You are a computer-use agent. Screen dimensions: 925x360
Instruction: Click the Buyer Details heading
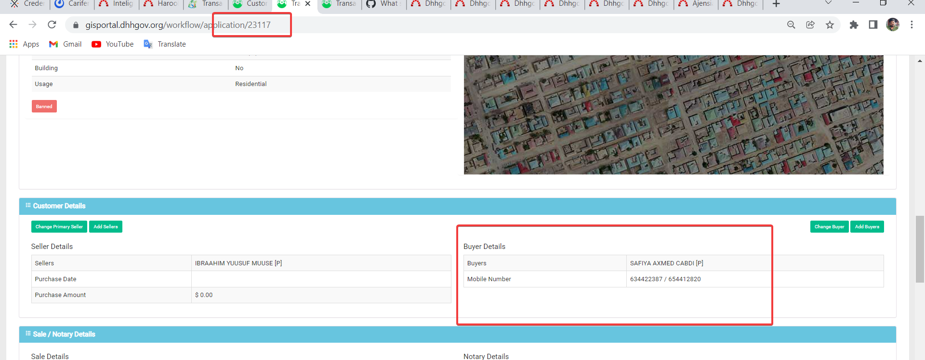(x=484, y=247)
